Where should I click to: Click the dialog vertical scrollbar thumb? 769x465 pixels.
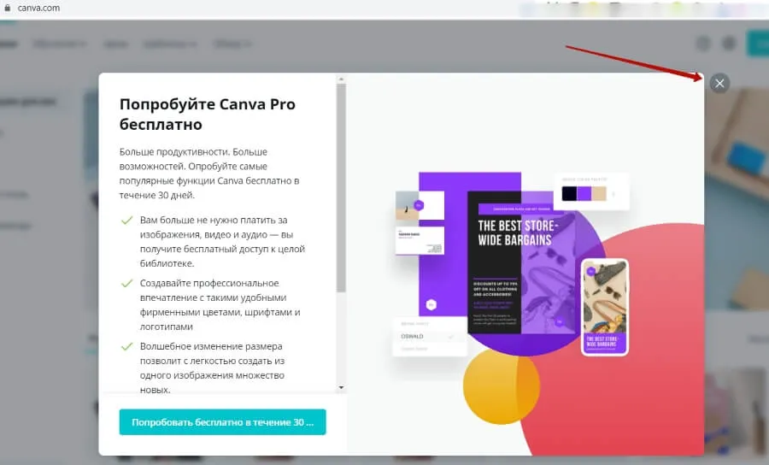coord(341,188)
